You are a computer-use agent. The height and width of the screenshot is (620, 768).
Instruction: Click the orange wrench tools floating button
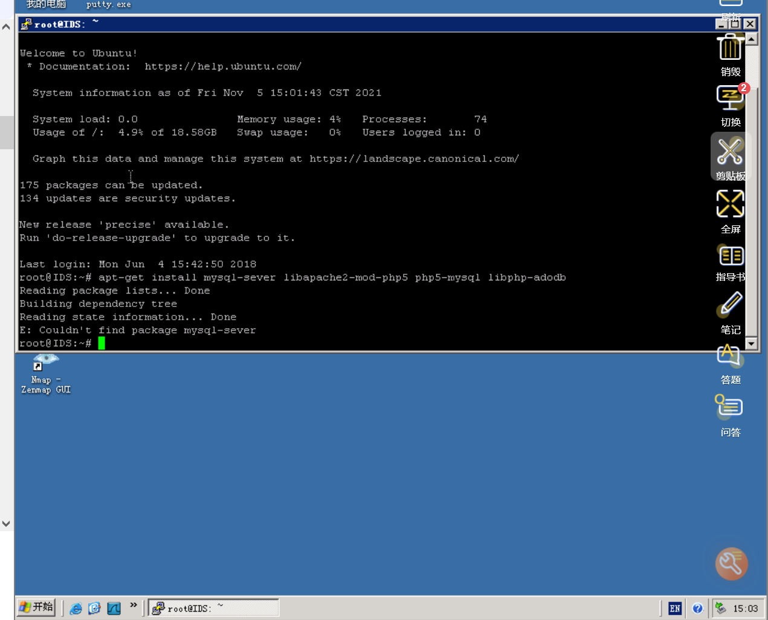click(731, 564)
